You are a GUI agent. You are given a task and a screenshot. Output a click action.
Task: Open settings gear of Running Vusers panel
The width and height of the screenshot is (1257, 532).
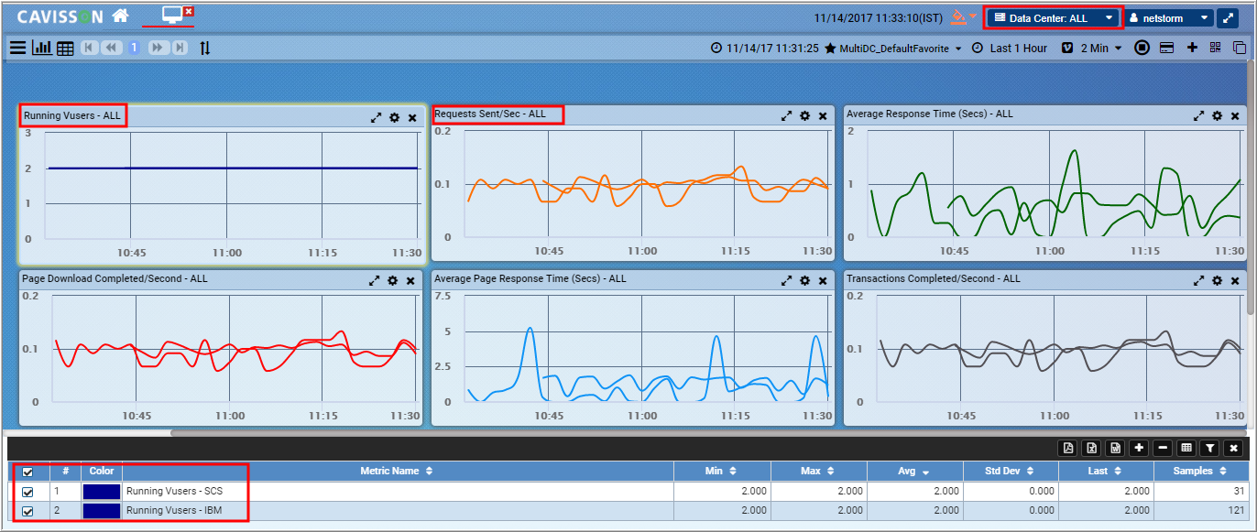pyautogui.click(x=395, y=118)
